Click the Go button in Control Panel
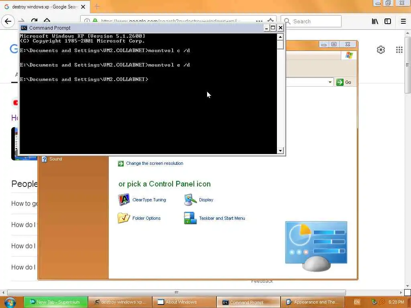411x308 pixels. point(344,82)
